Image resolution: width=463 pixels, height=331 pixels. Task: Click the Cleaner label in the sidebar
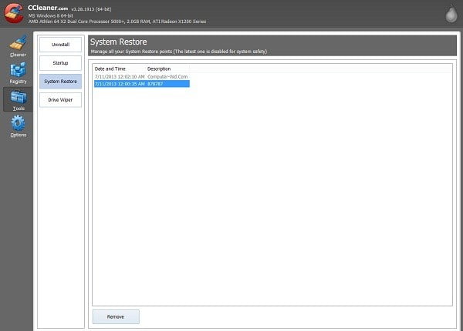click(x=18, y=55)
